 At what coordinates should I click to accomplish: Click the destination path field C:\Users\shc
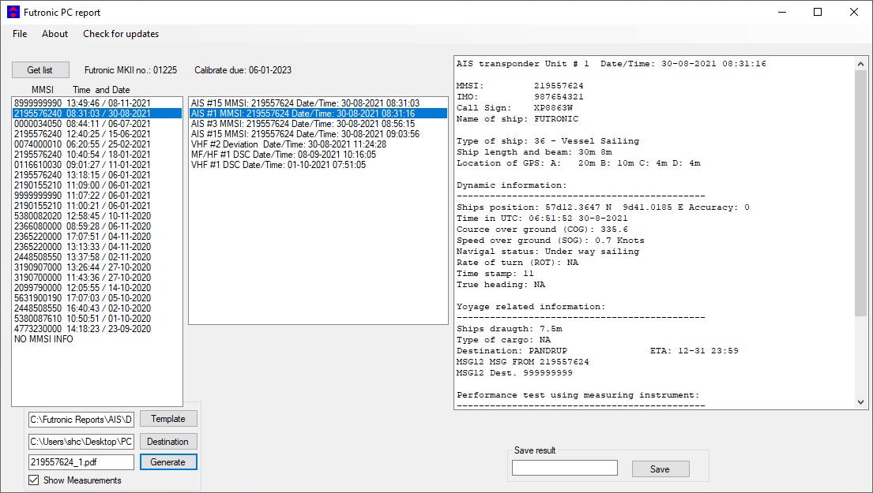point(81,442)
